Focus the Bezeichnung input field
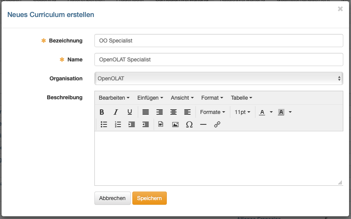The image size is (351, 219). 219,41
